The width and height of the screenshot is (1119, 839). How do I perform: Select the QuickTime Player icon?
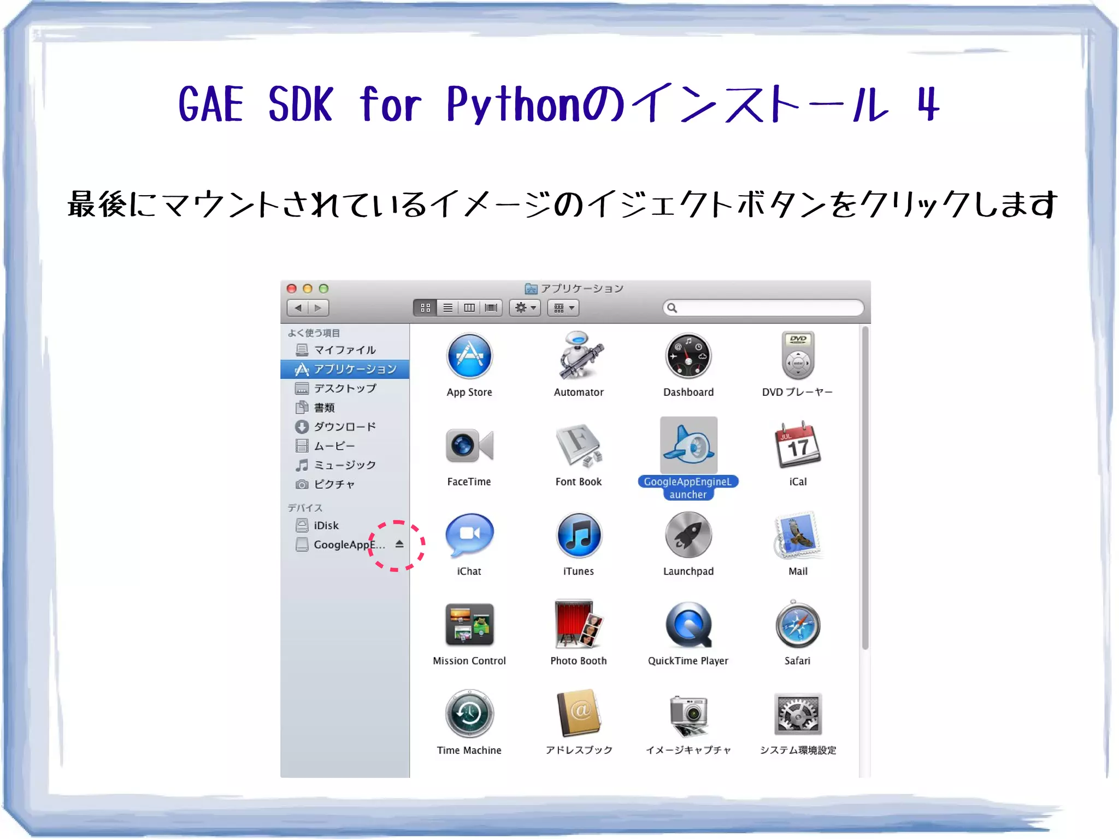[688, 625]
